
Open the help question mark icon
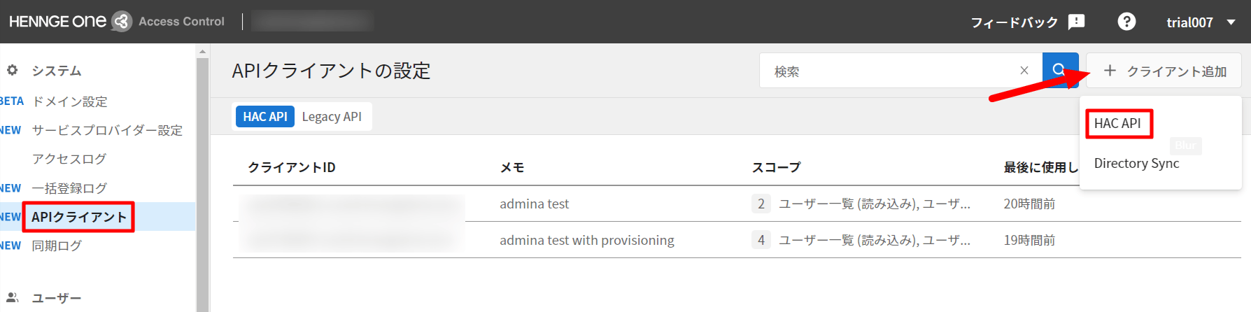point(1126,22)
